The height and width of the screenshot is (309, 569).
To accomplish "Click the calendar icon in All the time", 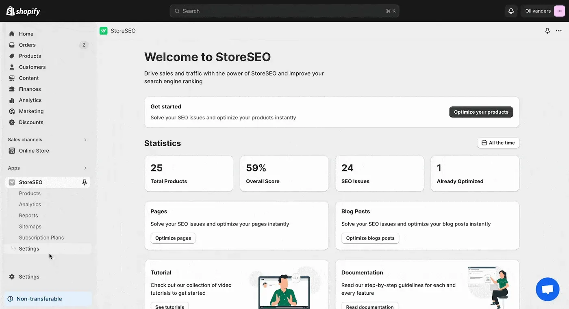I will point(484,143).
